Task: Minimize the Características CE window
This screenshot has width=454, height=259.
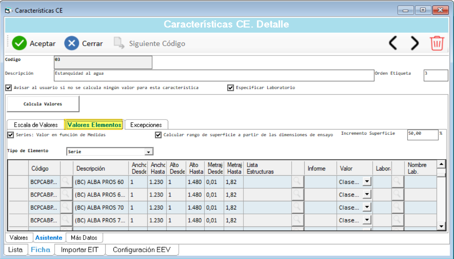Action: pyautogui.click(x=406, y=10)
